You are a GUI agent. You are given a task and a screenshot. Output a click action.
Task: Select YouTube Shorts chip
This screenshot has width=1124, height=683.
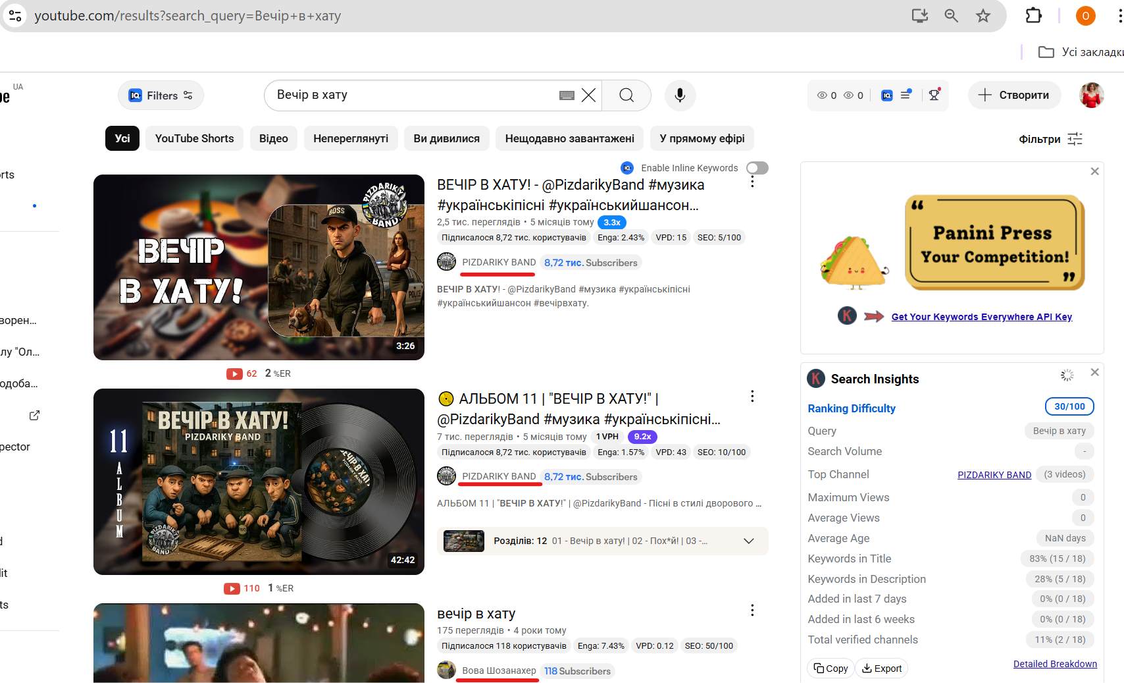[195, 138]
